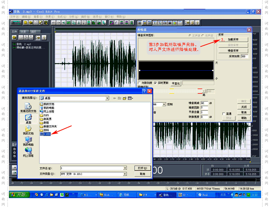This screenshot has width=270, height=207.
Task: Click the multitrack/edit view switch toolbar button
Action: coord(16,23)
